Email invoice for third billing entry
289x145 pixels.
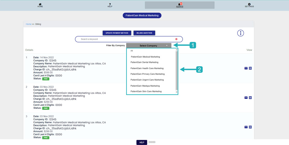click(x=246, y=127)
